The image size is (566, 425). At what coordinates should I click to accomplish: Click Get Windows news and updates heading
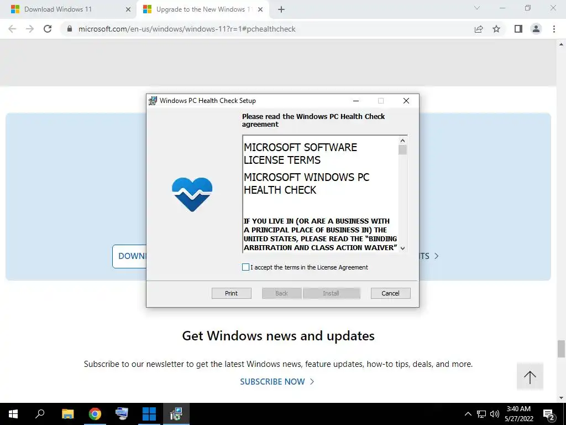click(279, 336)
